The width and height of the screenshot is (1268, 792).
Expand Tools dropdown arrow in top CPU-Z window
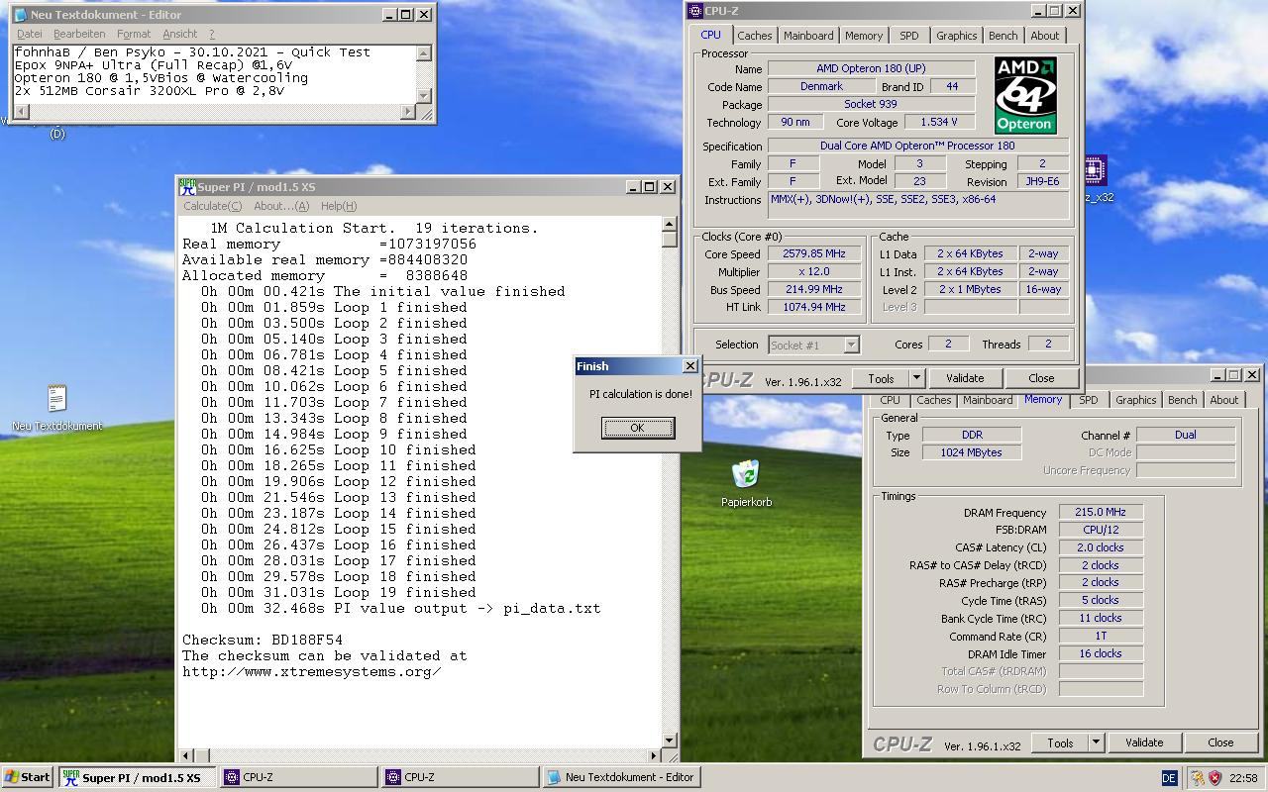click(916, 378)
